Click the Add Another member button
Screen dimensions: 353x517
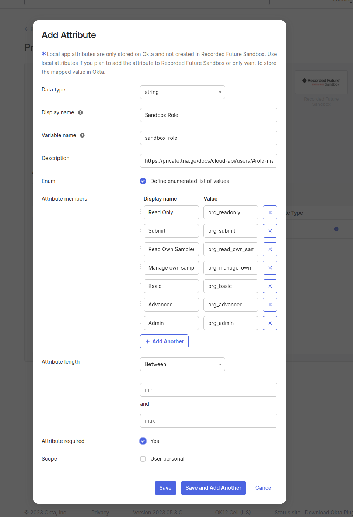(164, 341)
